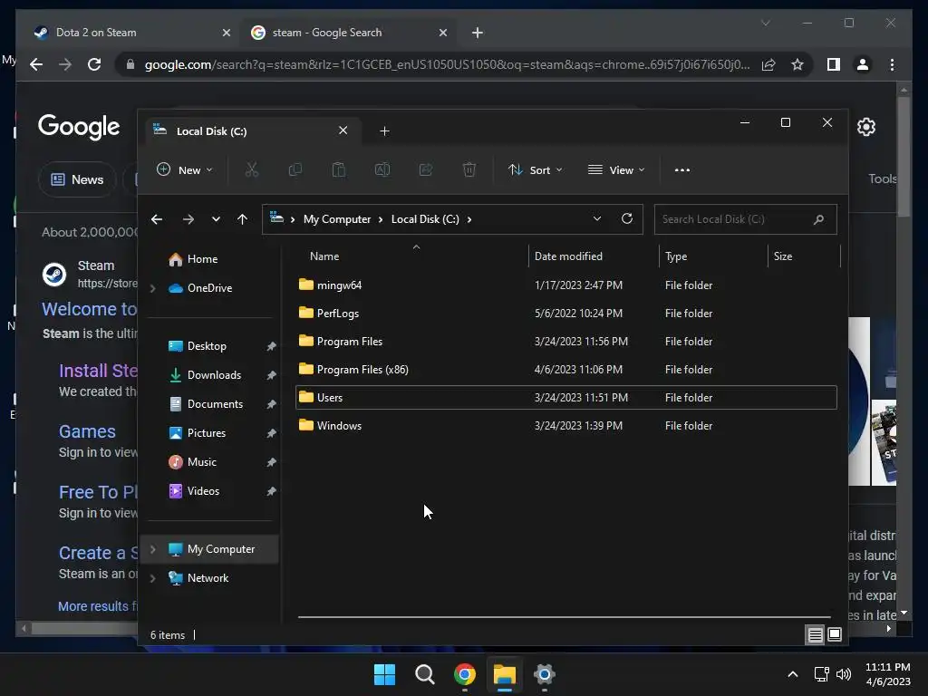Open the Sort dropdown menu
Screen dimensions: 928x696
[x=535, y=169]
